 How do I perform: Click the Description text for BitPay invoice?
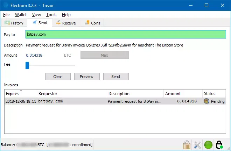tap(104, 45)
